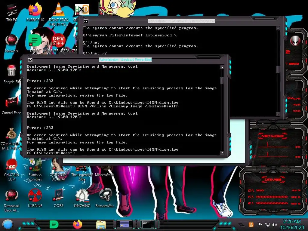Click the E:\ drive usage bar

[x=272, y=203]
